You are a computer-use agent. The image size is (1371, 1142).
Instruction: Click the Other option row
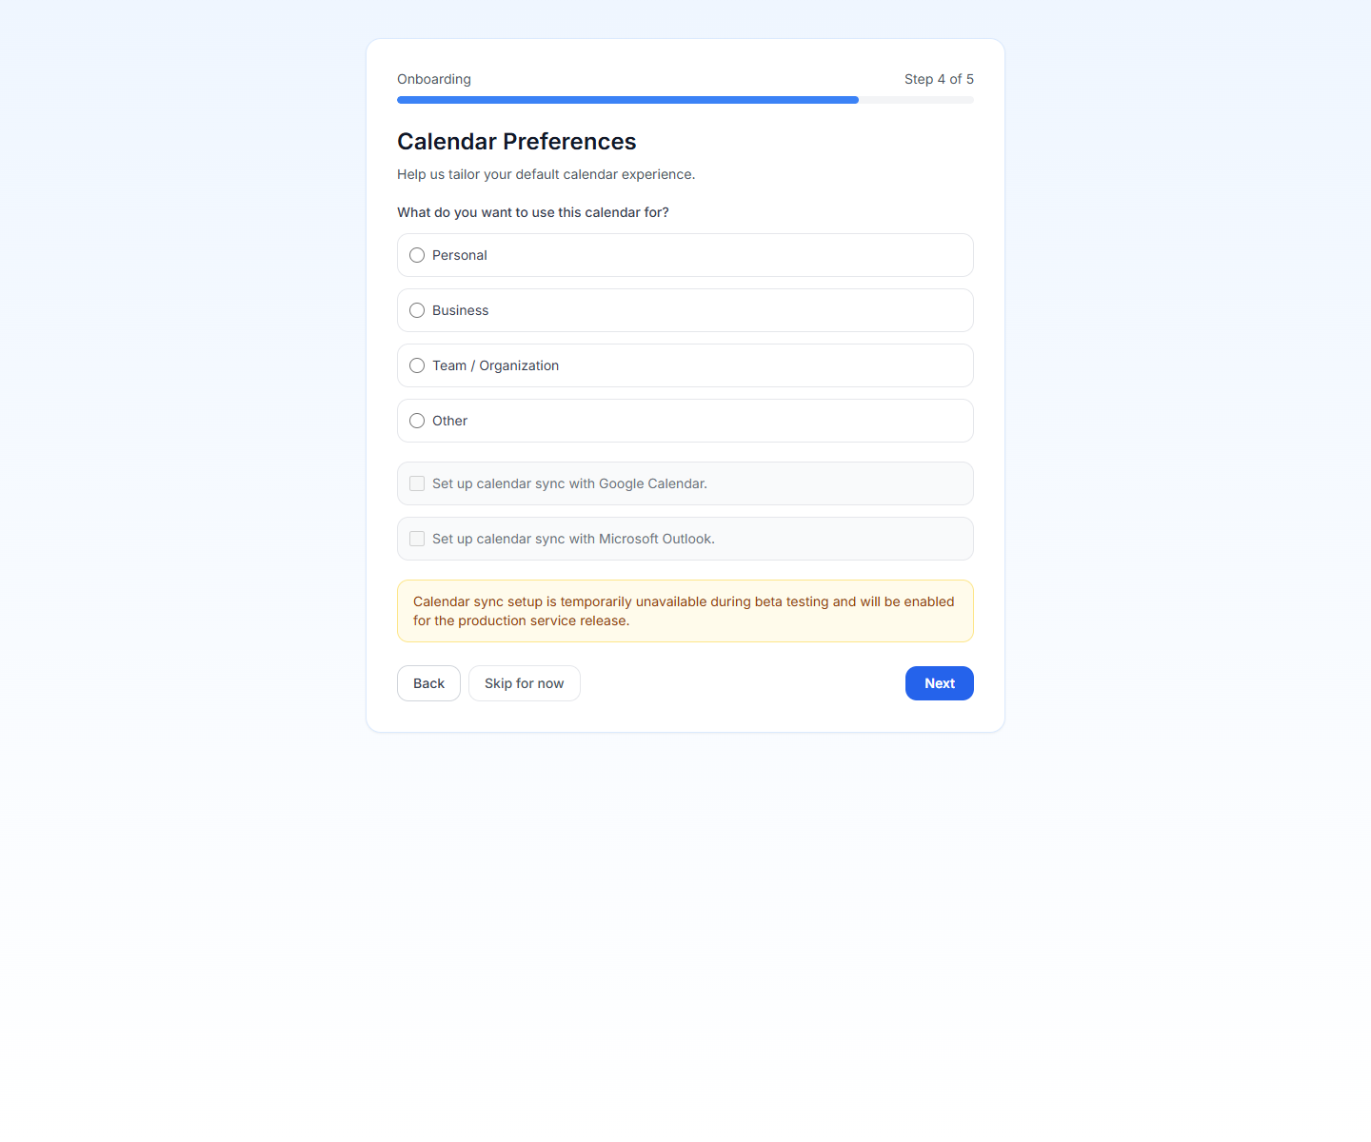pyautogui.click(x=685, y=421)
